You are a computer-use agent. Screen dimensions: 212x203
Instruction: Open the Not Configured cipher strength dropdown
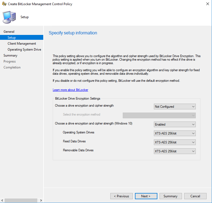tap(175, 107)
